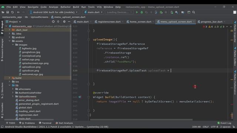Click the Layout Inspector toolbar icon
The width and height of the screenshot is (237, 133).
tap(189, 12)
